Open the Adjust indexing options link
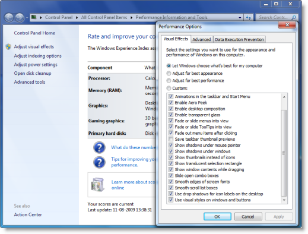Screen dimensions: 308x234 click(37, 56)
